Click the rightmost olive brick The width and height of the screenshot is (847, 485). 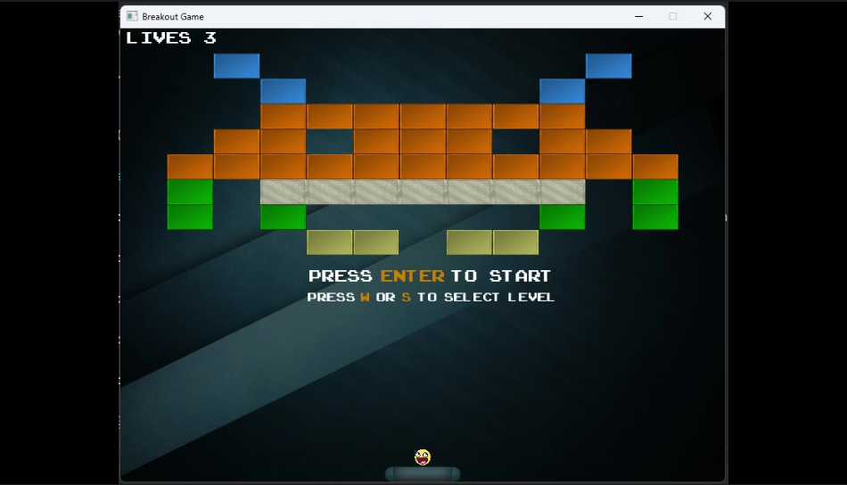point(516,242)
